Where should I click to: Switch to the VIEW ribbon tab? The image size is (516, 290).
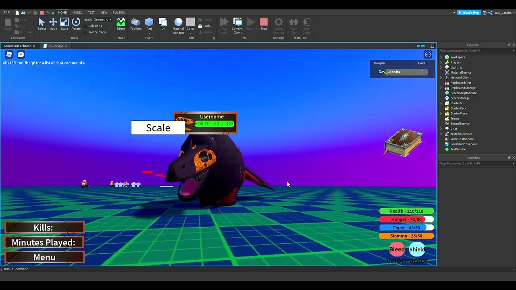click(x=104, y=12)
